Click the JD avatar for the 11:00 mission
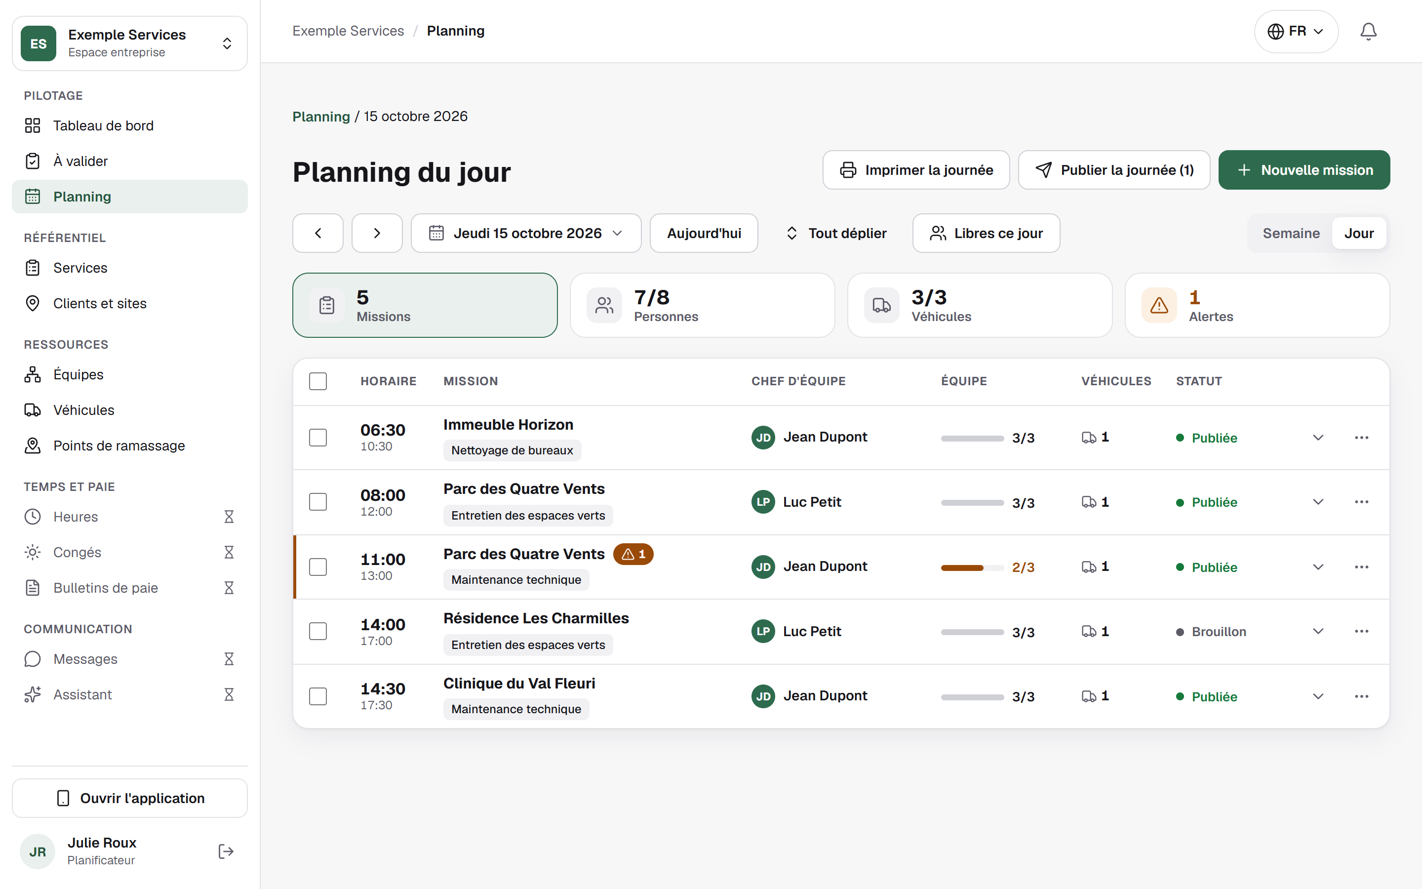The width and height of the screenshot is (1422, 889). point(763,567)
